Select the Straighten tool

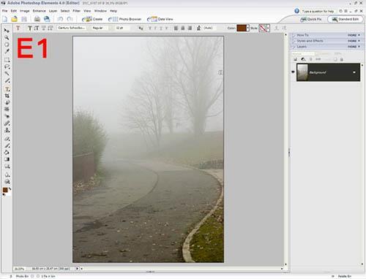click(x=7, y=110)
